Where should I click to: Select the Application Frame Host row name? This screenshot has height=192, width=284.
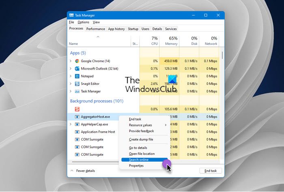tap(98, 132)
